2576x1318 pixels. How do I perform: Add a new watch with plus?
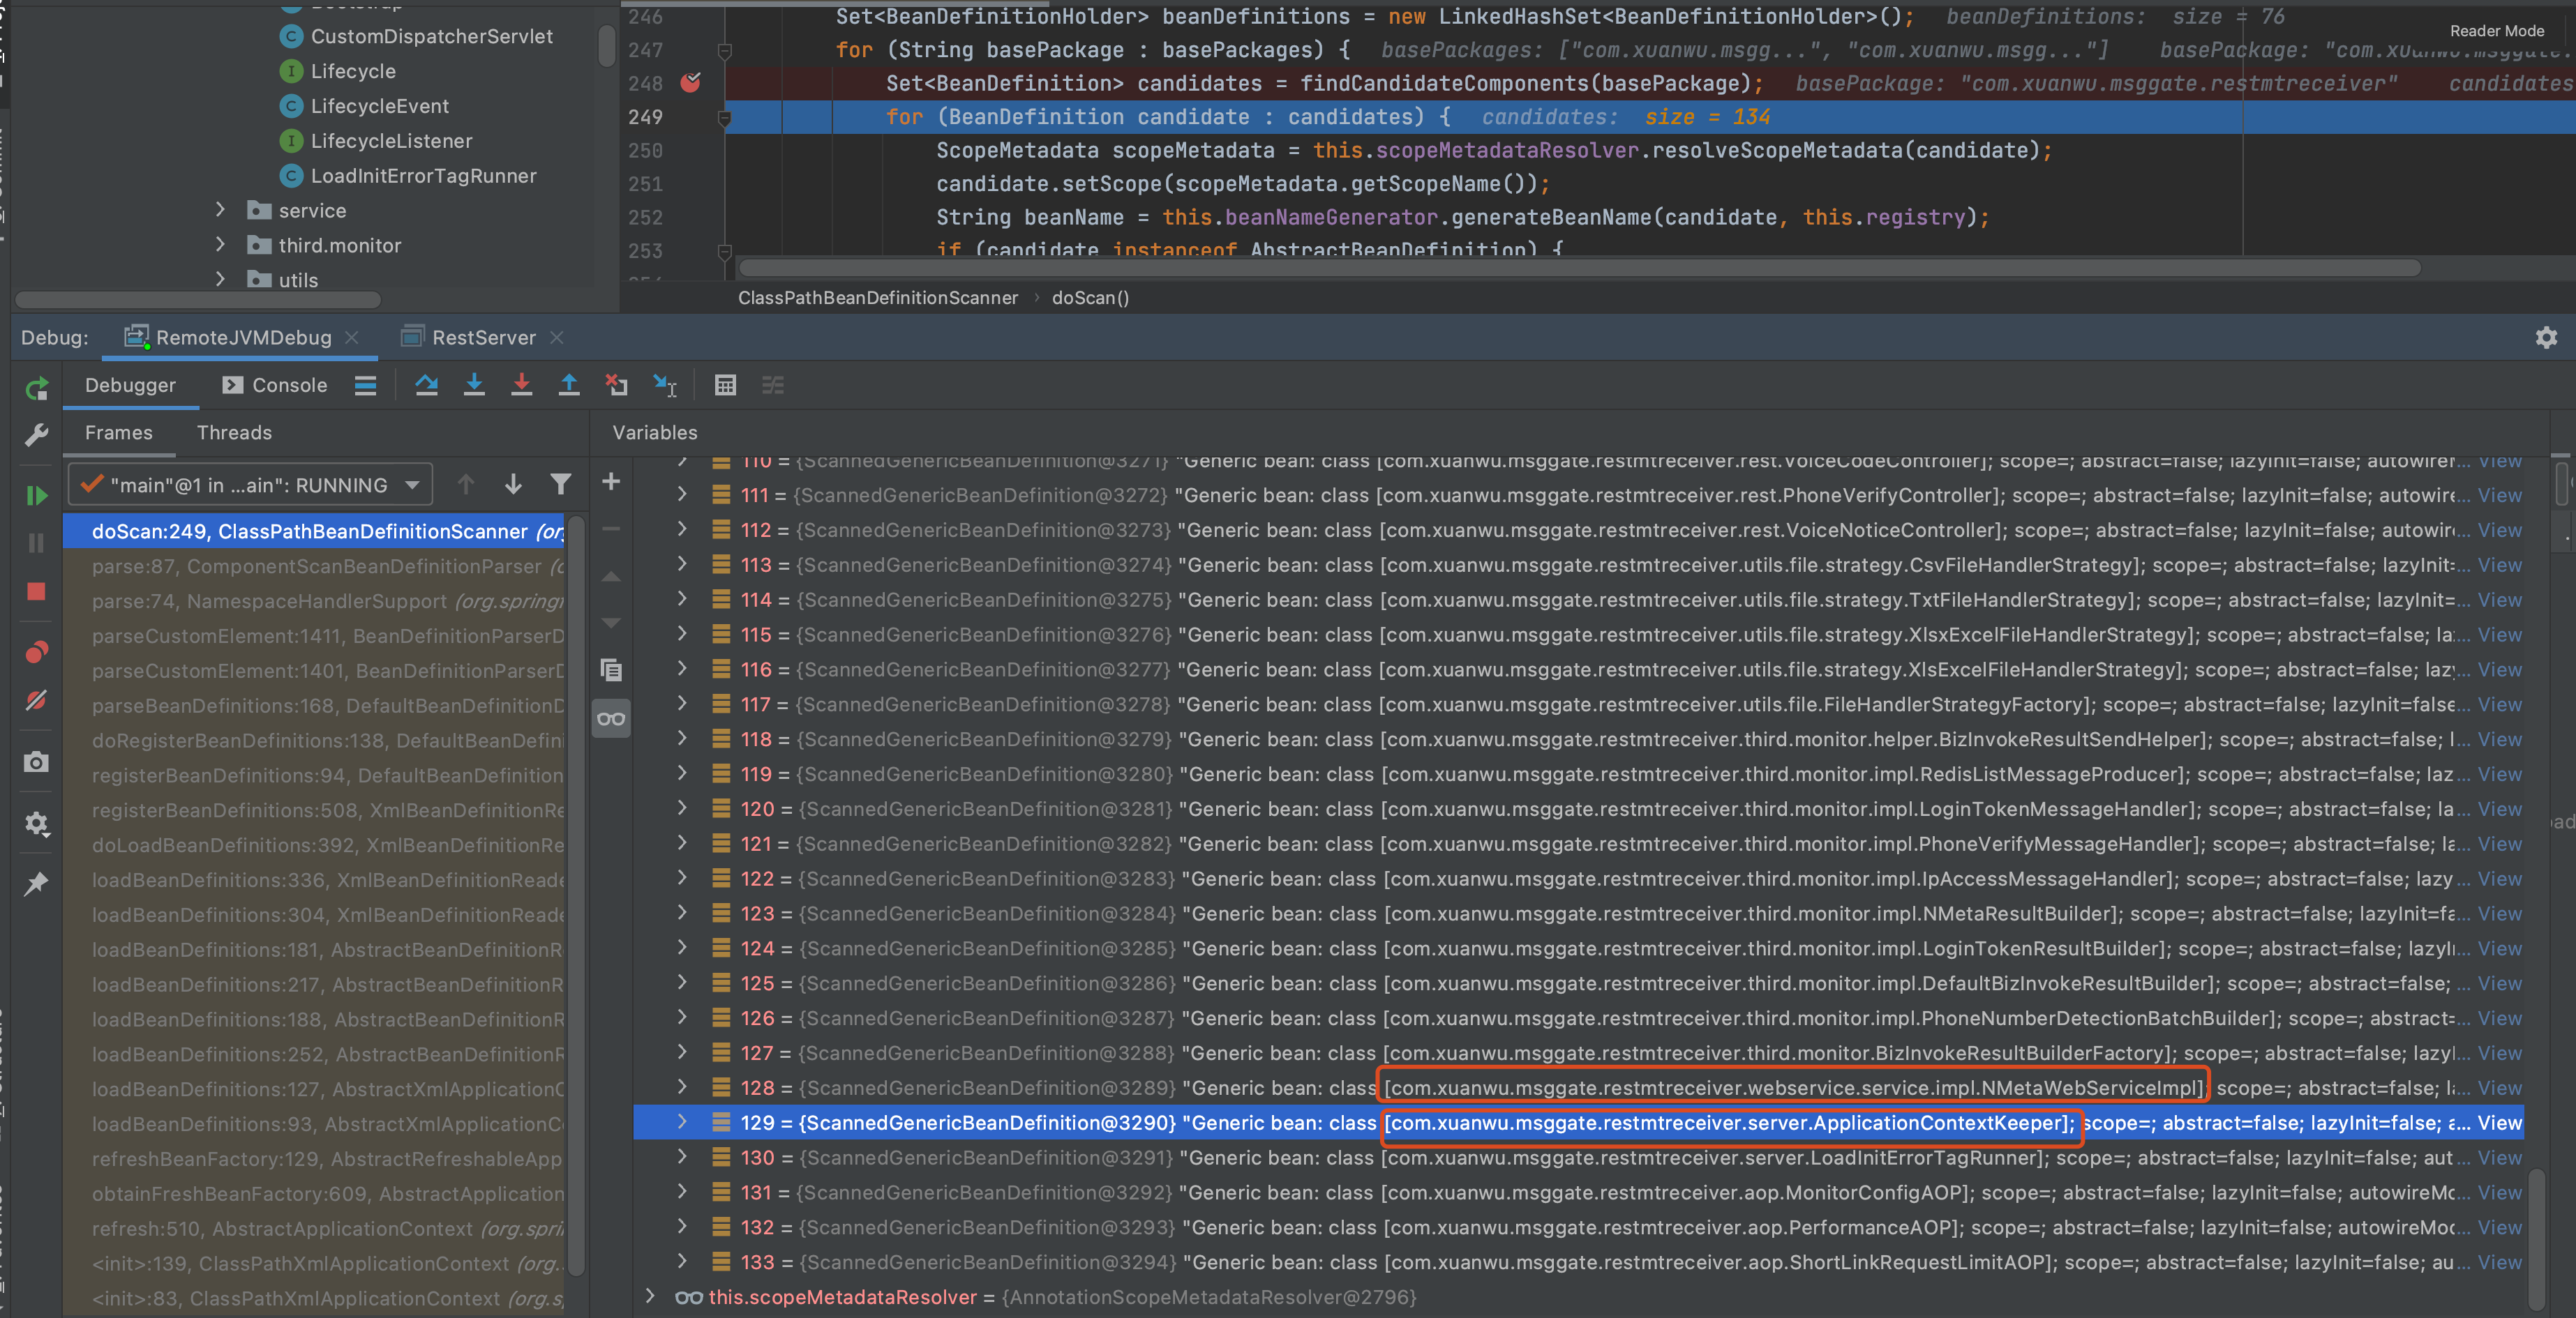coord(611,482)
